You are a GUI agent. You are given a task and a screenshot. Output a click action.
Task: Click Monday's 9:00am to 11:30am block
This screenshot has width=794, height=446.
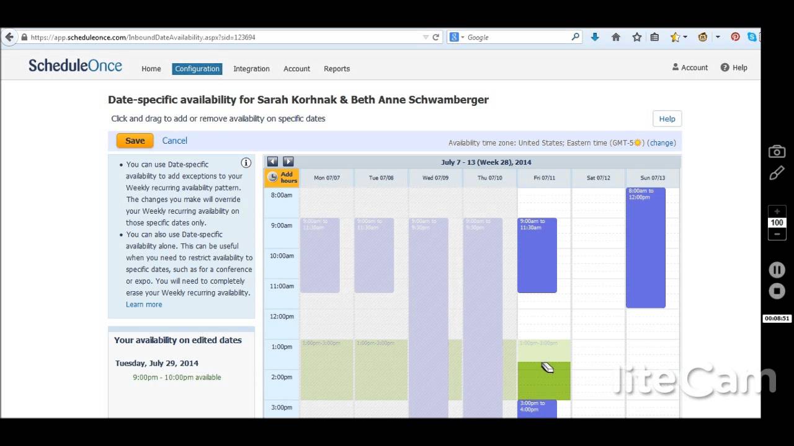click(319, 255)
